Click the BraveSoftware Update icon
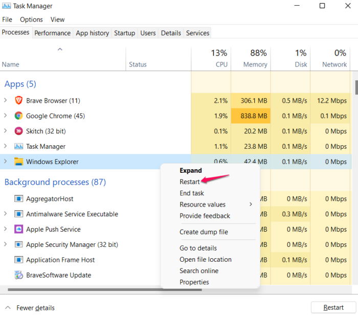Screen dimensions: 358x318 click(18, 276)
